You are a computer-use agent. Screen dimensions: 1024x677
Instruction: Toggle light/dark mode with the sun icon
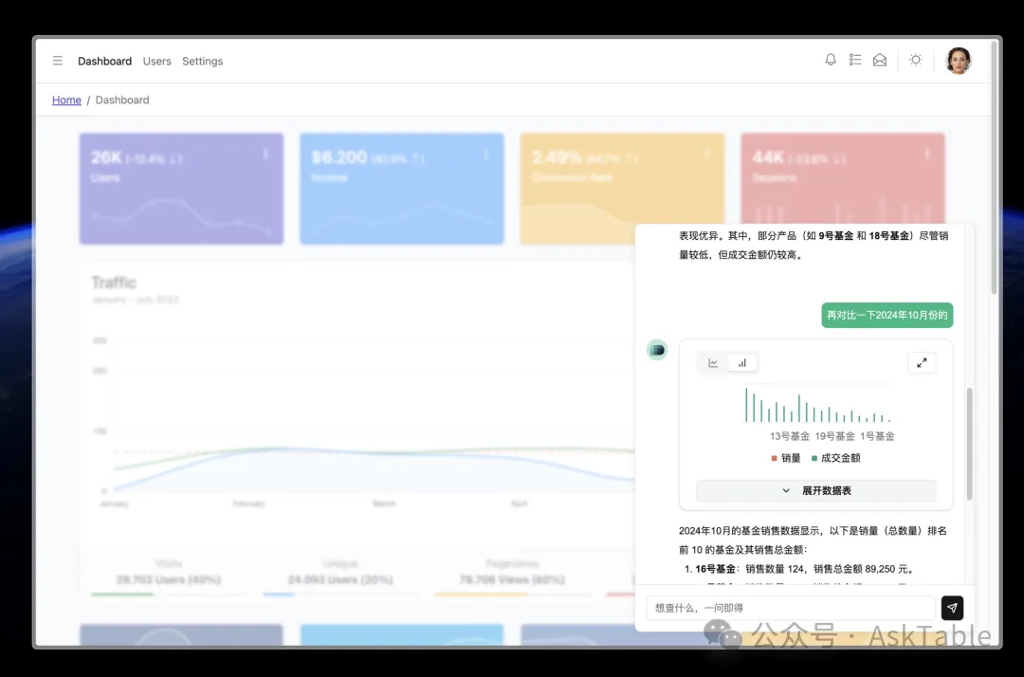[915, 60]
